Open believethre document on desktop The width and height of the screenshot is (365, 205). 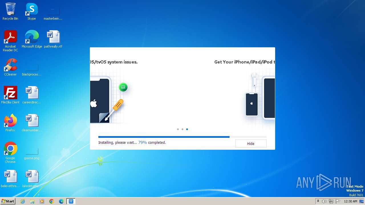10,179
